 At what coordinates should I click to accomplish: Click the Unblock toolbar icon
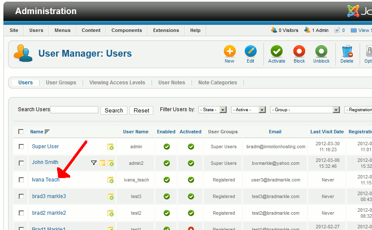(321, 52)
